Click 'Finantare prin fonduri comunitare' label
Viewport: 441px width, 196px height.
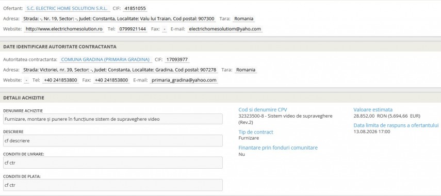point(278,148)
